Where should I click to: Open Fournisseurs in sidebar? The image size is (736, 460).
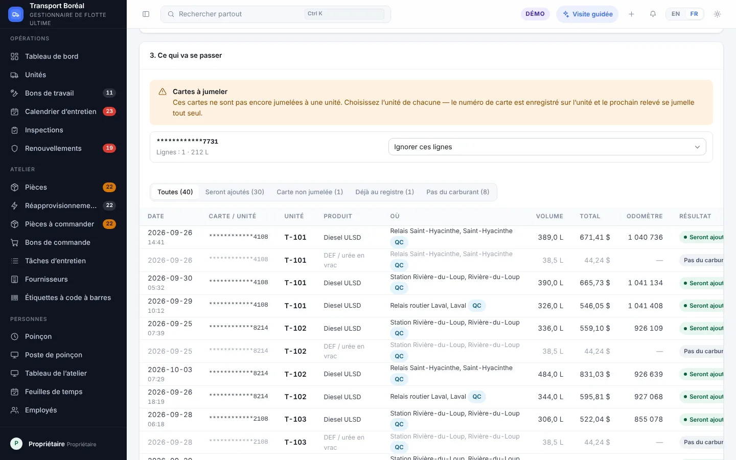point(63,279)
